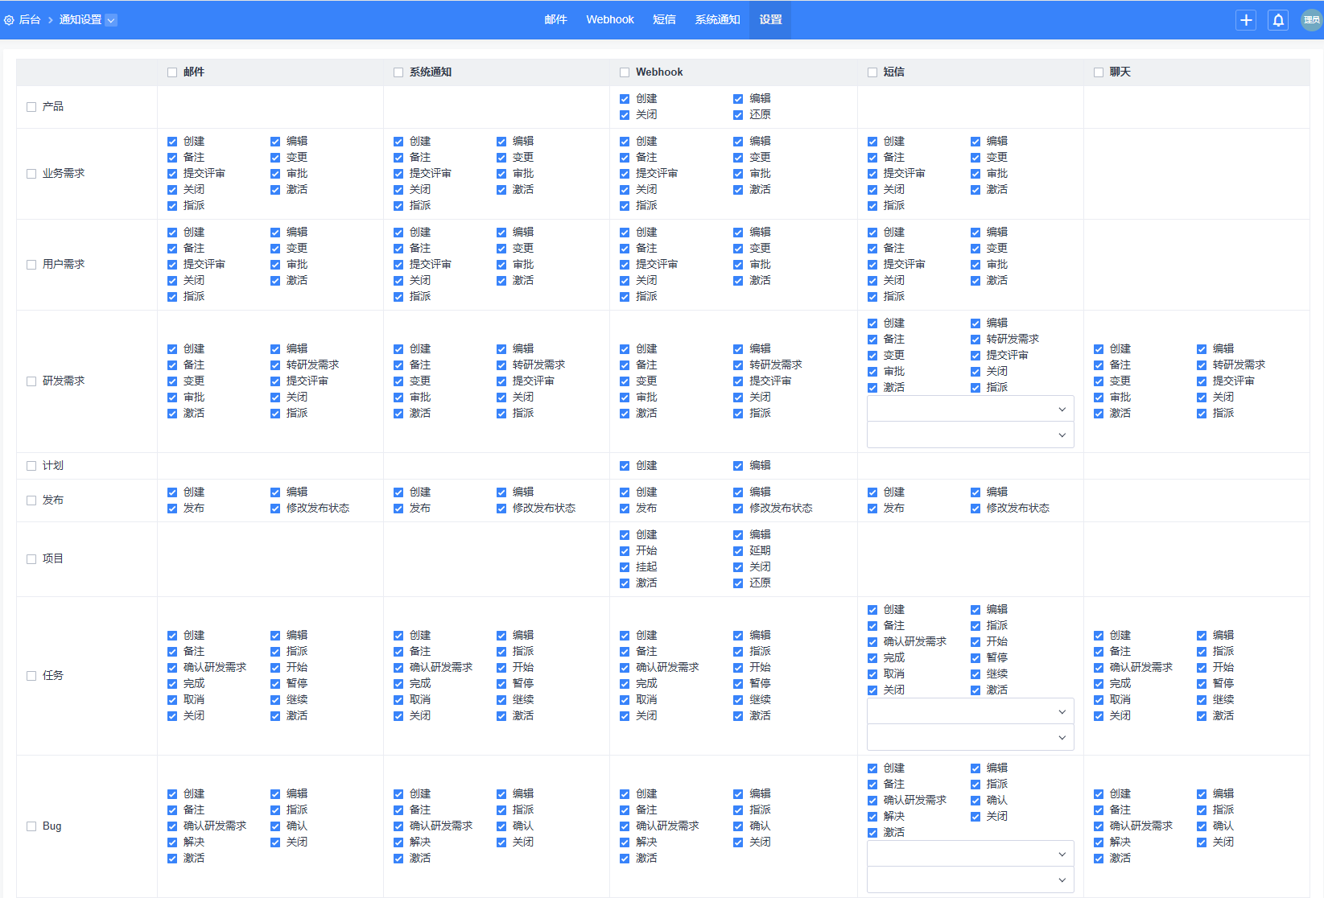
Task: Open second dropdown in Bug 短信 cell
Action: pos(971,879)
